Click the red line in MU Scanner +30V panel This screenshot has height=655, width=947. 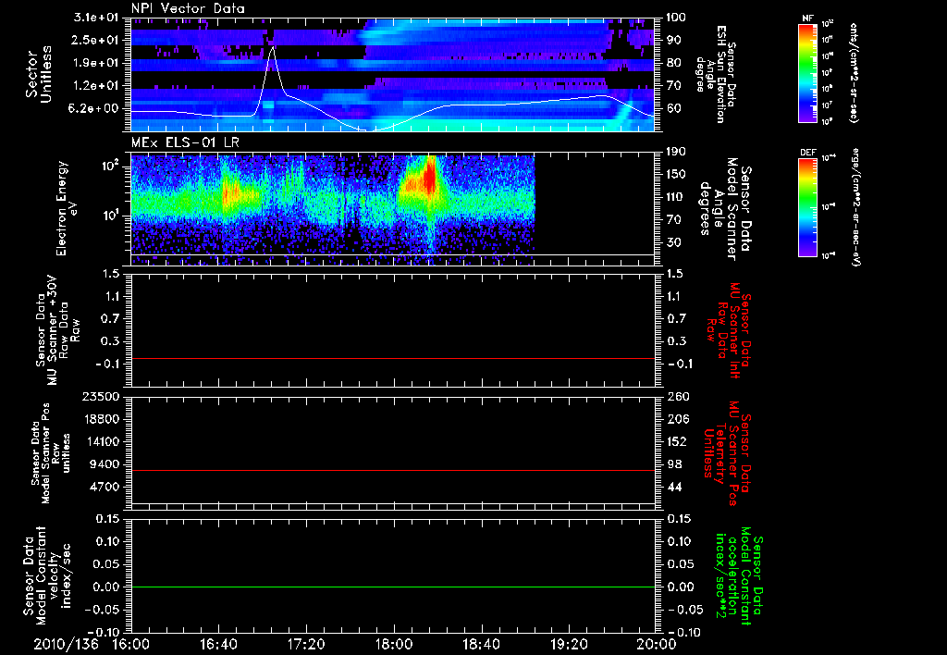392,358
